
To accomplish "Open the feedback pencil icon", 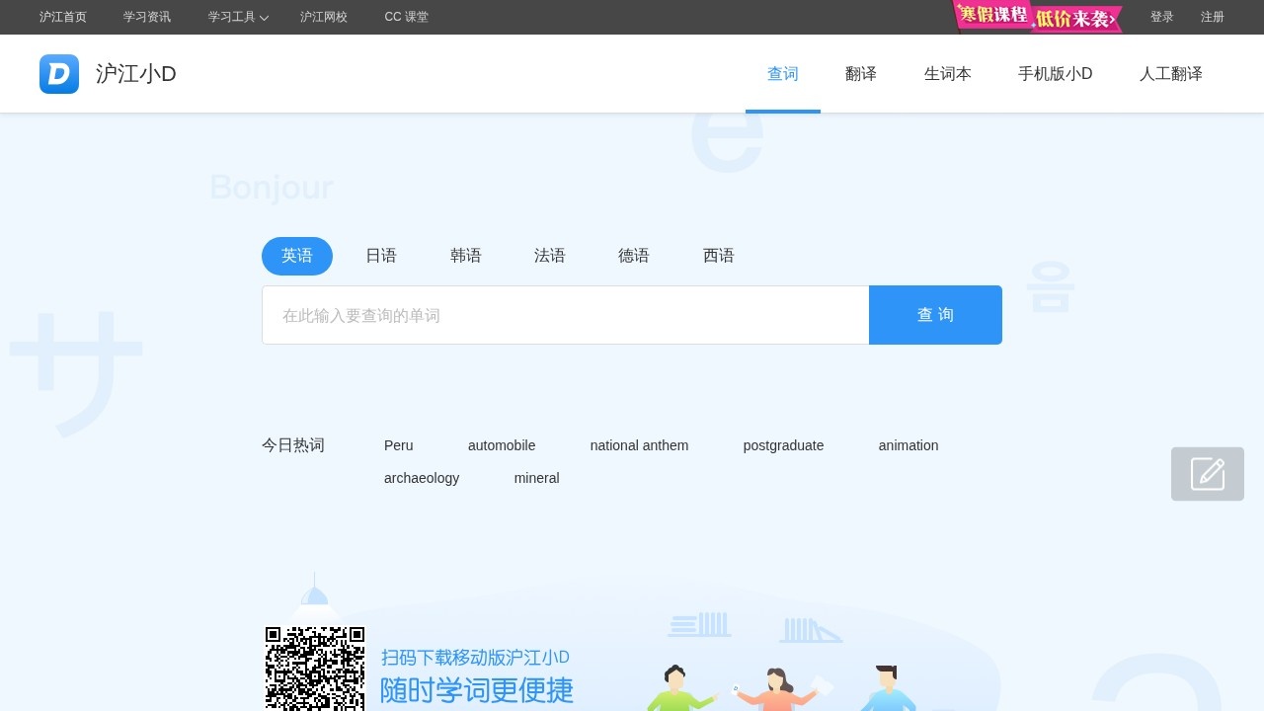I will click(1207, 474).
